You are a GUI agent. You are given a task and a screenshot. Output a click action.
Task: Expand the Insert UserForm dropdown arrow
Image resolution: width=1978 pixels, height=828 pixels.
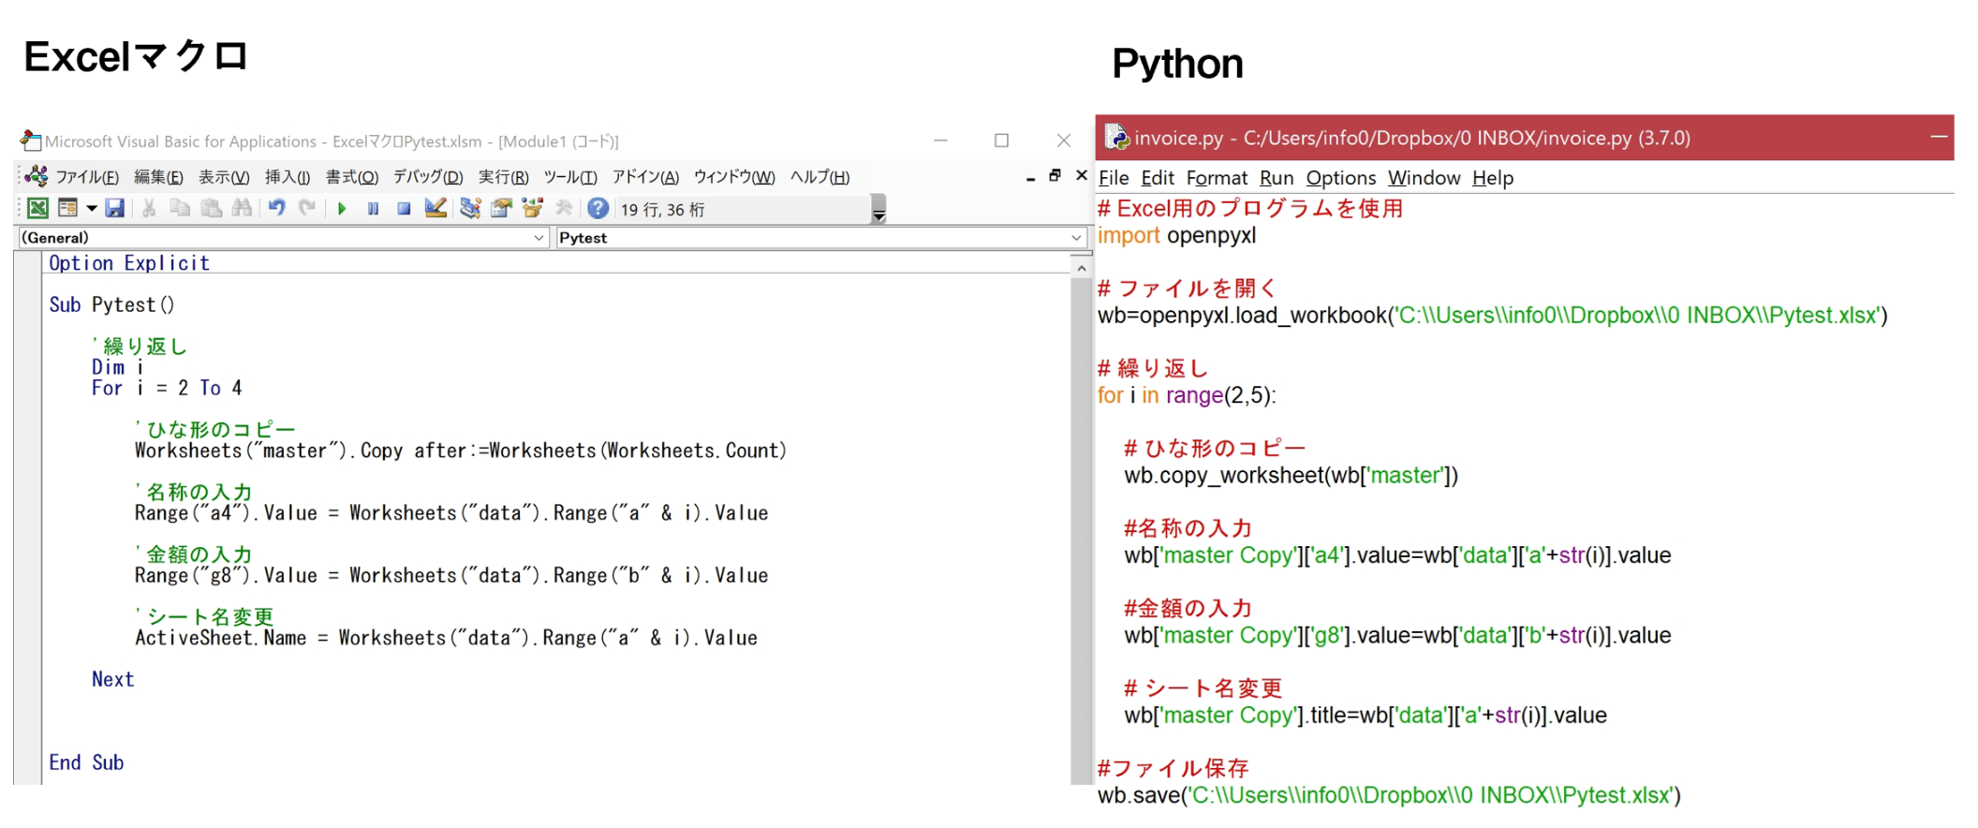tap(92, 209)
